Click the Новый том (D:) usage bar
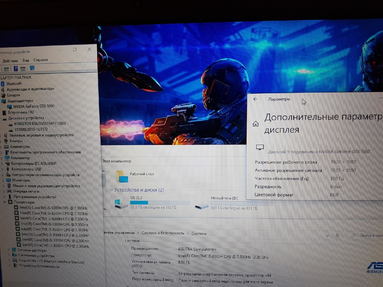The width and height of the screenshot is (383, 287). pyautogui.click(x=241, y=203)
